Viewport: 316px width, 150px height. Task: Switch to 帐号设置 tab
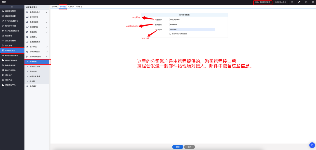tap(63, 7)
